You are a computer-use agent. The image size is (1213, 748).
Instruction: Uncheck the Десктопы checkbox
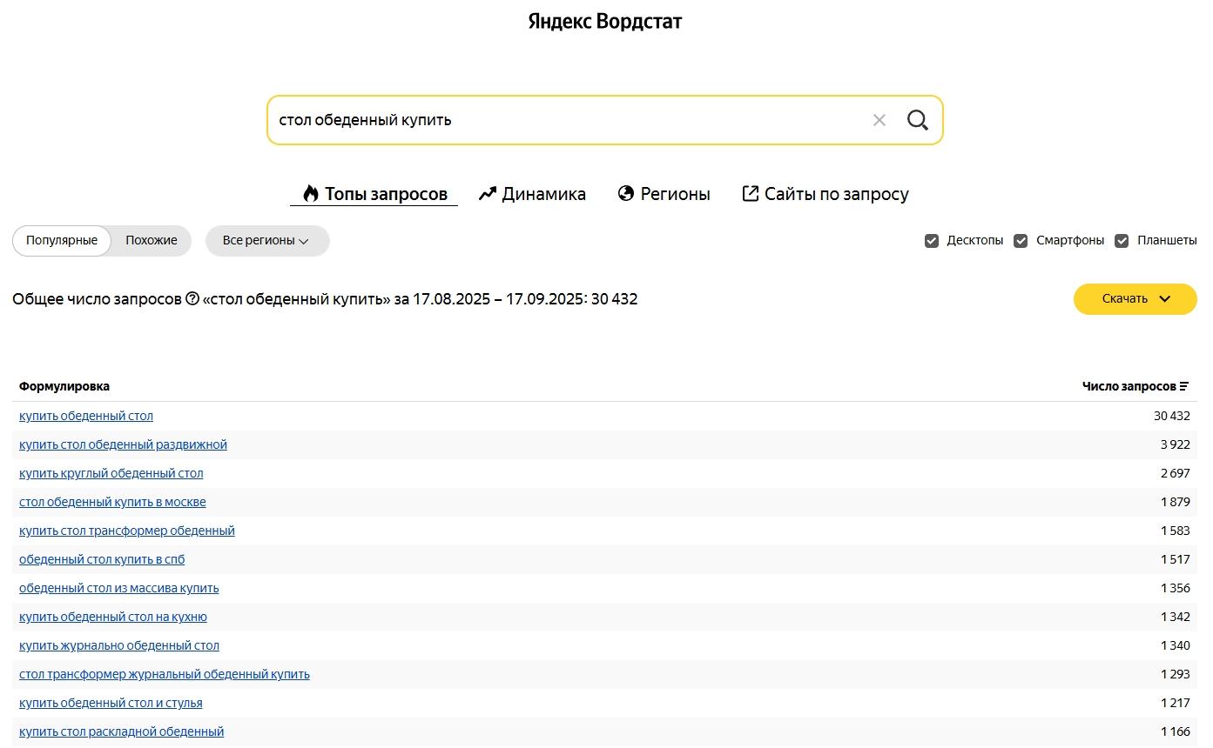coord(932,241)
